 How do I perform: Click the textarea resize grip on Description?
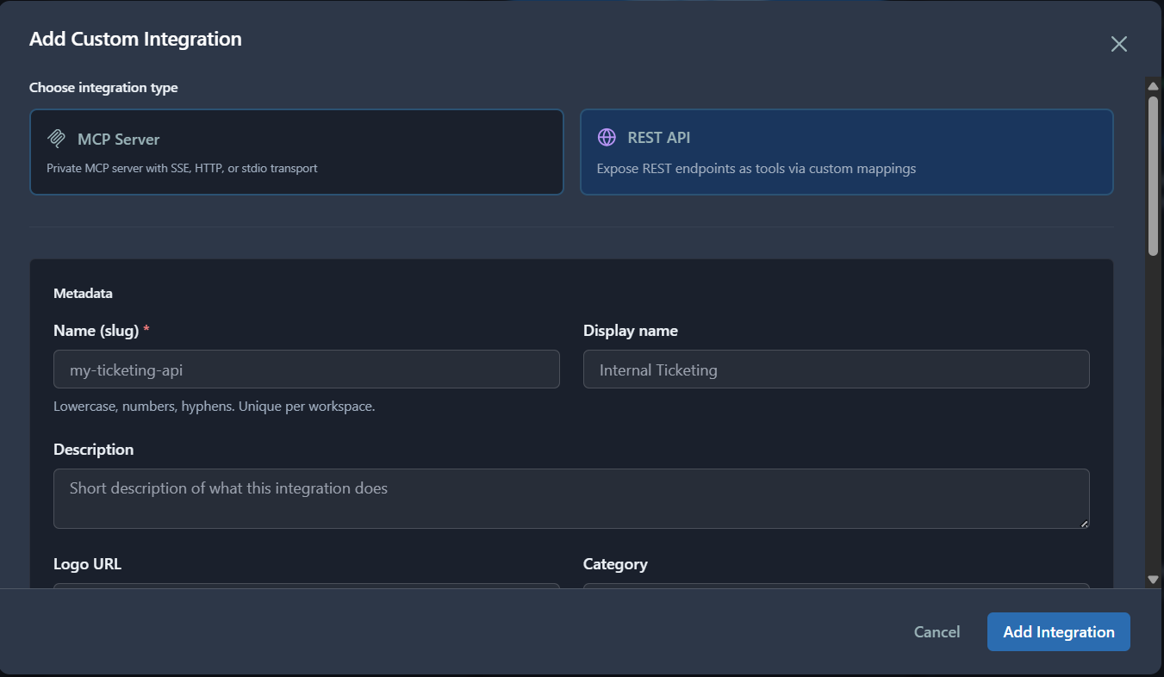(x=1084, y=524)
